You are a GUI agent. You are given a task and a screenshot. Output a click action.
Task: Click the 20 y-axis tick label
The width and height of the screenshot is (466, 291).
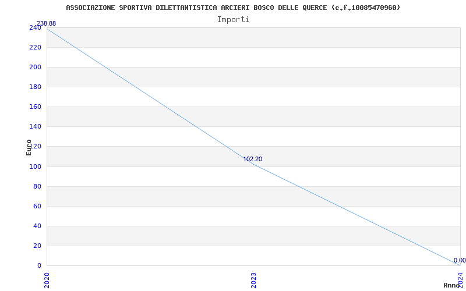pyautogui.click(x=37, y=246)
